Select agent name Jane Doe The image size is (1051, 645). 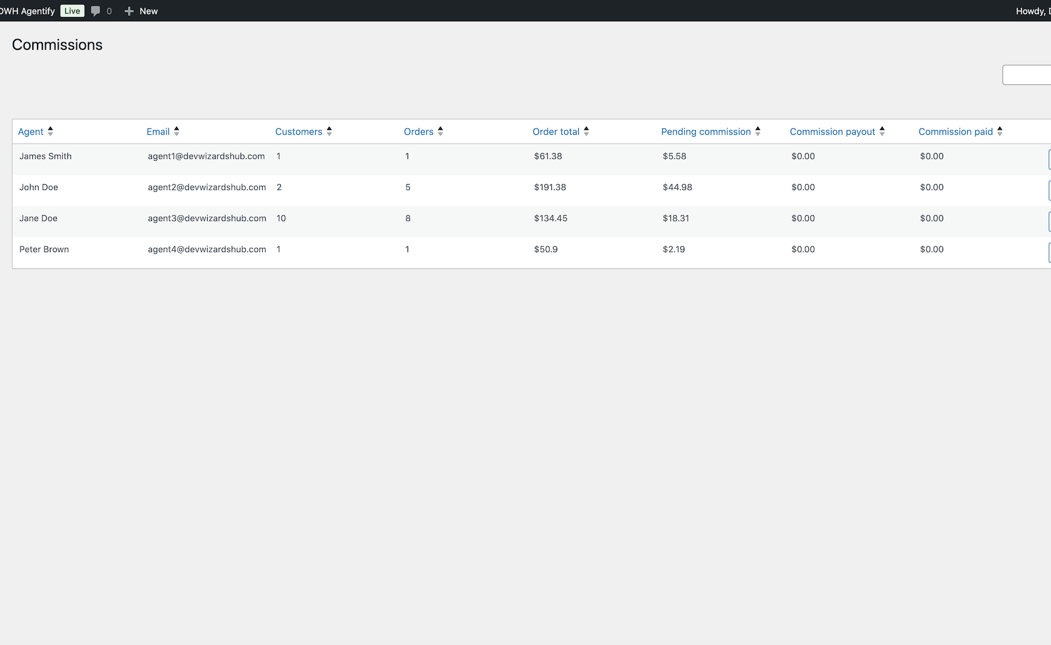click(x=38, y=219)
